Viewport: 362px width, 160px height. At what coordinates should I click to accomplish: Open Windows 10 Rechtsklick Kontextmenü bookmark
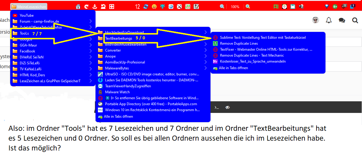153,110
